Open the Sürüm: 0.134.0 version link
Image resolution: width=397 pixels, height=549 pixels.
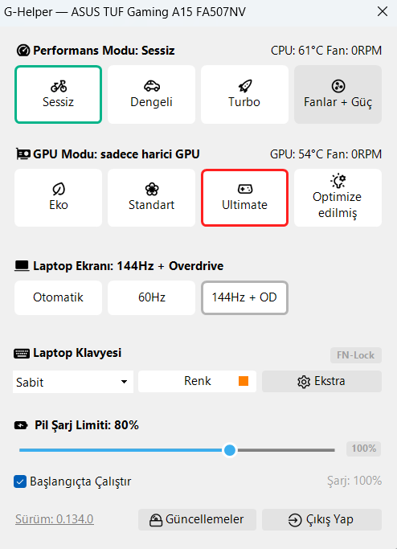(55, 519)
